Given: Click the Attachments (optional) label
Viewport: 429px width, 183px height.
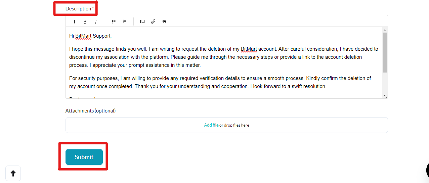Looking at the screenshot, I should pyautogui.click(x=90, y=110).
